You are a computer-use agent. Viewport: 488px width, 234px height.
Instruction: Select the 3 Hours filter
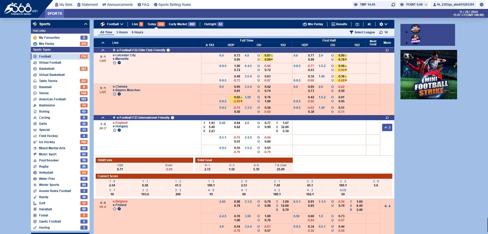[x=122, y=32]
